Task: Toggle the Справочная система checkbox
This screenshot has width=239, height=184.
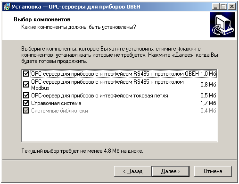Action: 26,103
